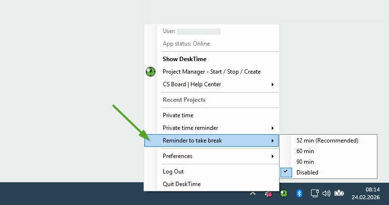The width and height of the screenshot is (389, 205).
Task: Click the battery power tray icon
Action: point(339,193)
